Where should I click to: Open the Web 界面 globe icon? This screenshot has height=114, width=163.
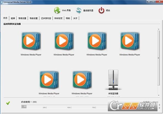click(57, 10)
